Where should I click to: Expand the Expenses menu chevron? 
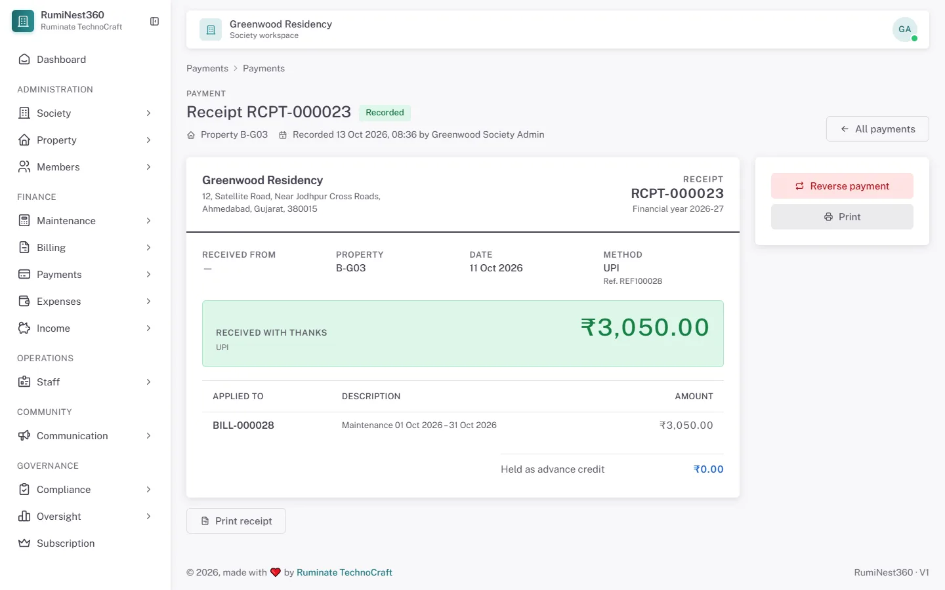[148, 302]
